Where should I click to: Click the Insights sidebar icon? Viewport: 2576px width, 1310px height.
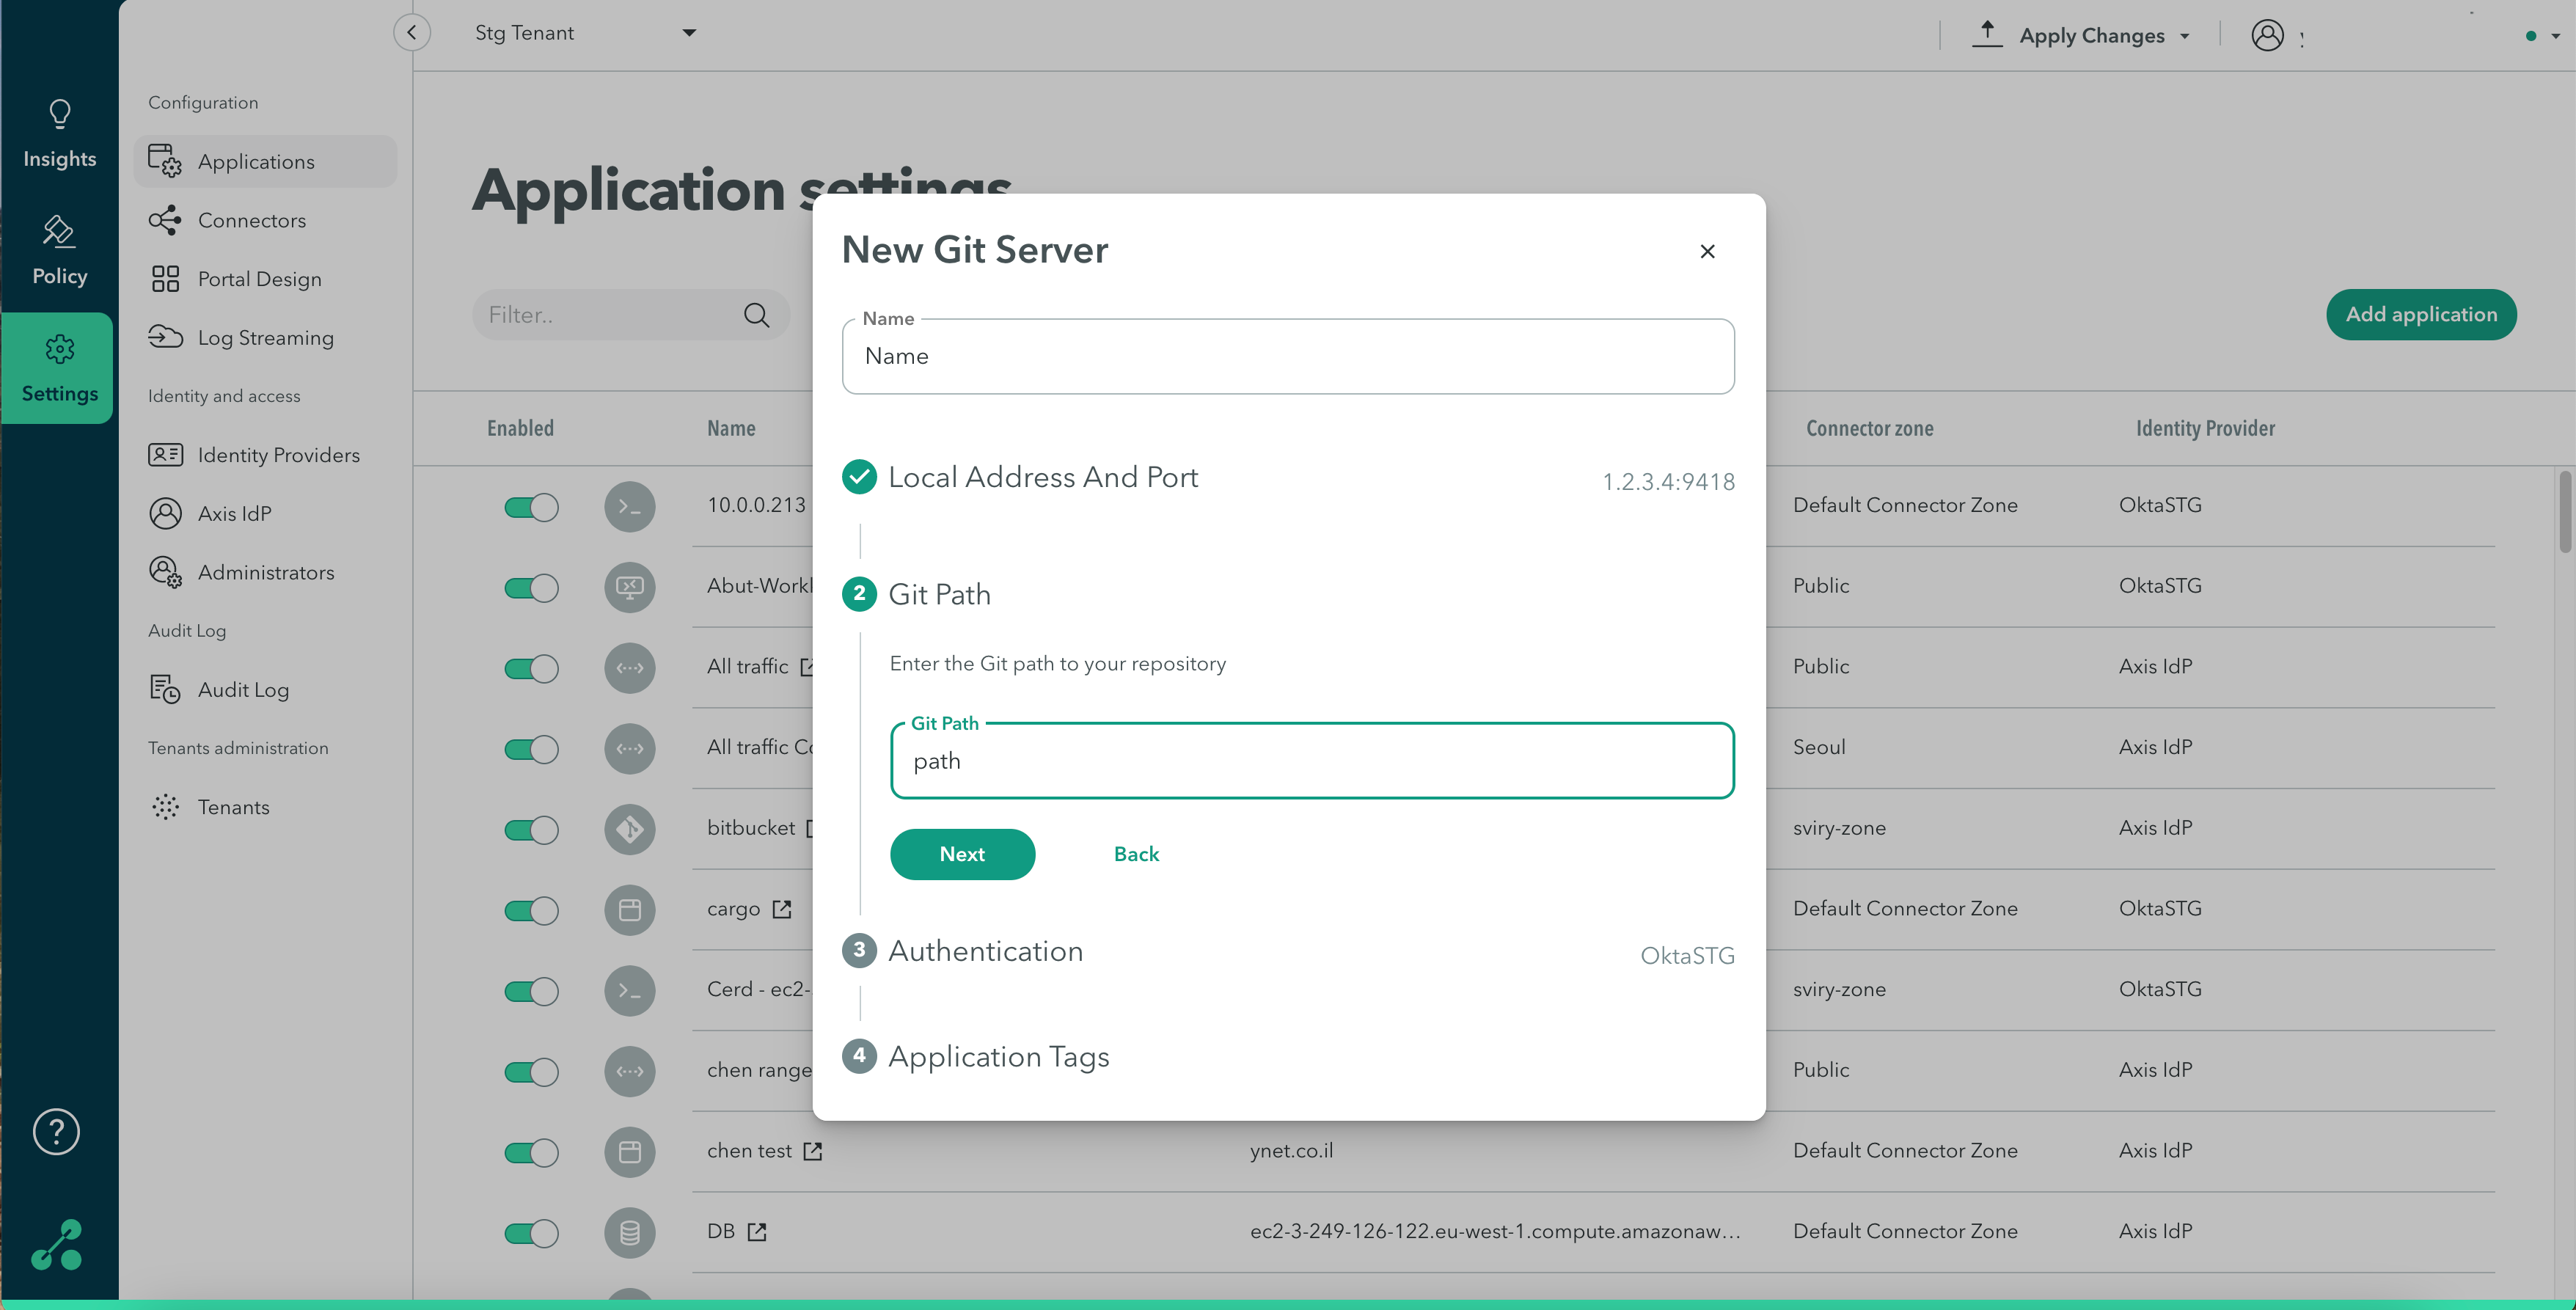pyautogui.click(x=59, y=132)
